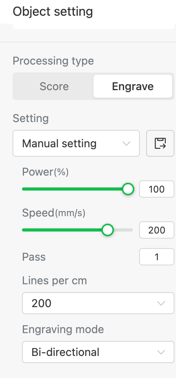Open the Engraving mode dropdown
Screen dimensions: 176x378
point(98,352)
